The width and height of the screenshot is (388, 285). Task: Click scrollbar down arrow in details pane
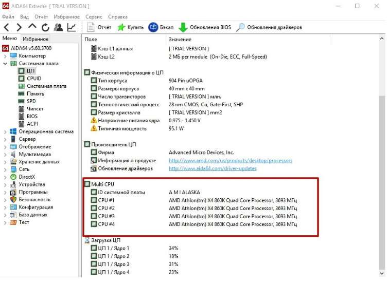[382, 273]
